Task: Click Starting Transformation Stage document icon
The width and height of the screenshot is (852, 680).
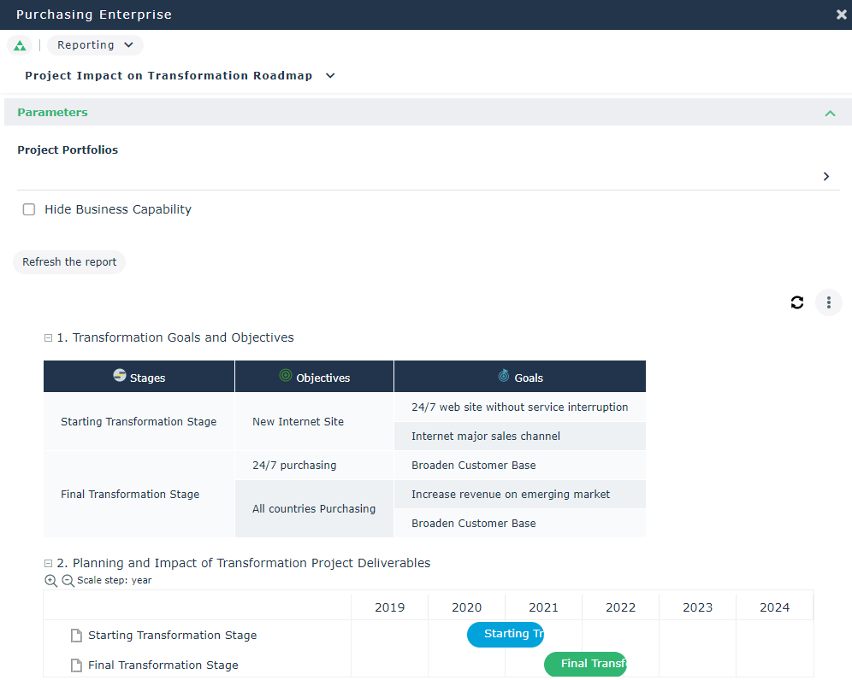Action: 76,636
